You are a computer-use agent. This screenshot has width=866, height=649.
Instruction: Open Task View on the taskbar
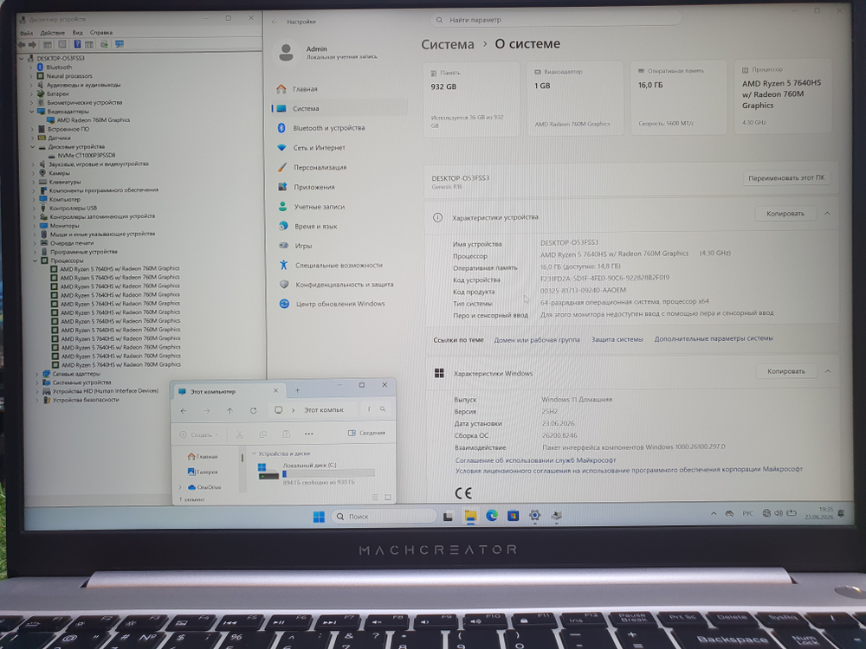coord(448,517)
